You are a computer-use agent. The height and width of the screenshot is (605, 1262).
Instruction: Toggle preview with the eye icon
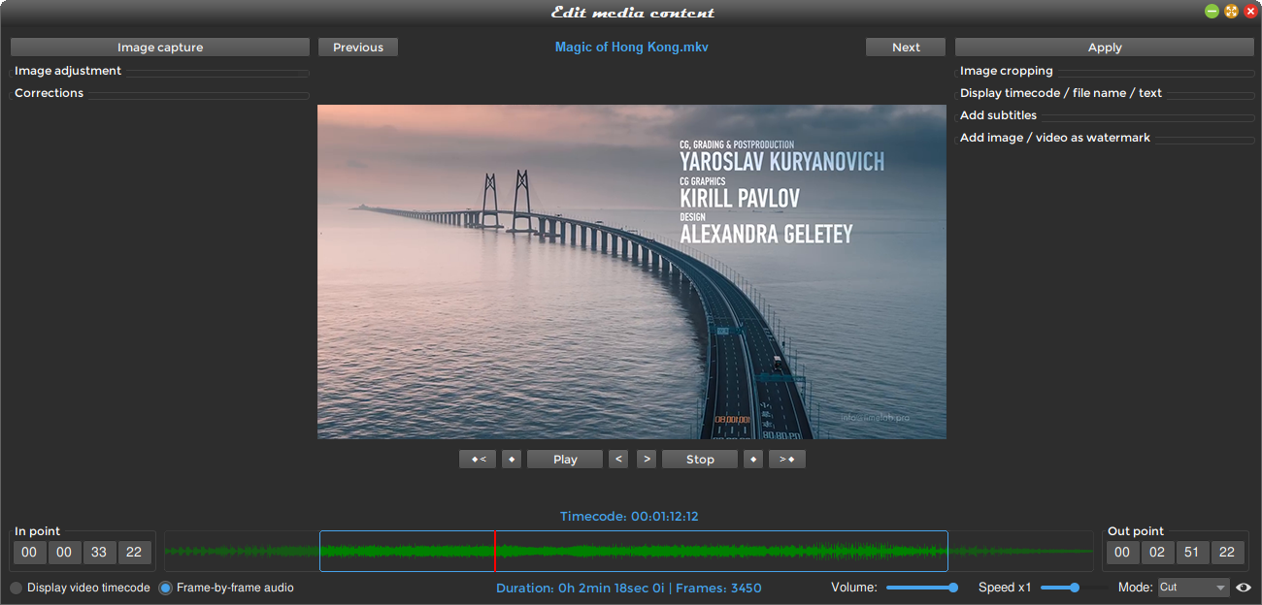pos(1244,588)
